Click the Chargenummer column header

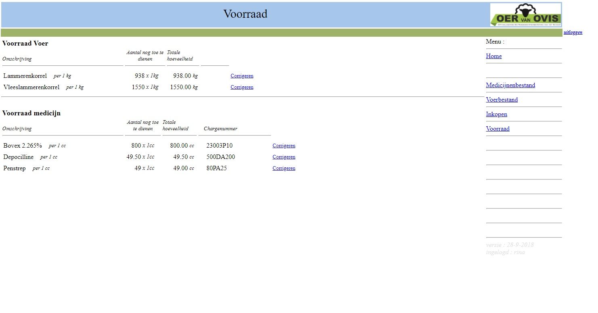[220, 129]
